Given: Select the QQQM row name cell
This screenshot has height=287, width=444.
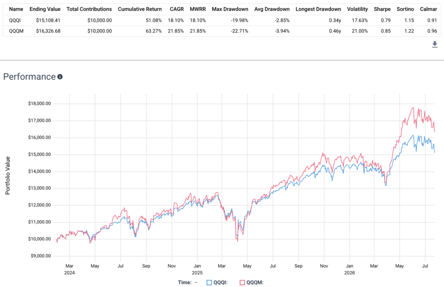Looking at the screenshot, I should [x=16, y=31].
